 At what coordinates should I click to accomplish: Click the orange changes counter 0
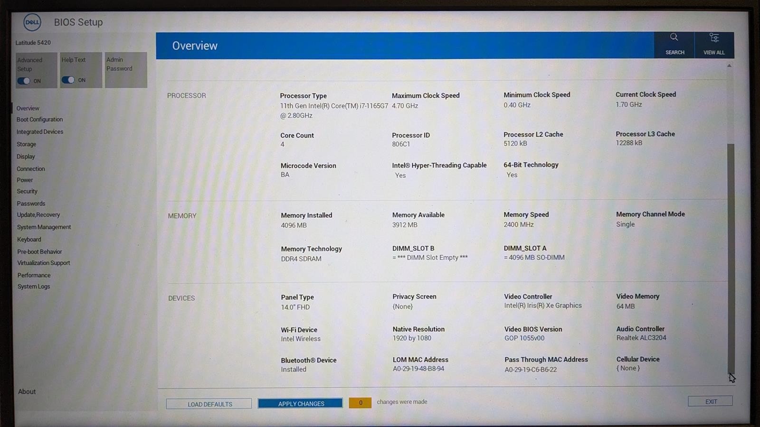pyautogui.click(x=360, y=403)
